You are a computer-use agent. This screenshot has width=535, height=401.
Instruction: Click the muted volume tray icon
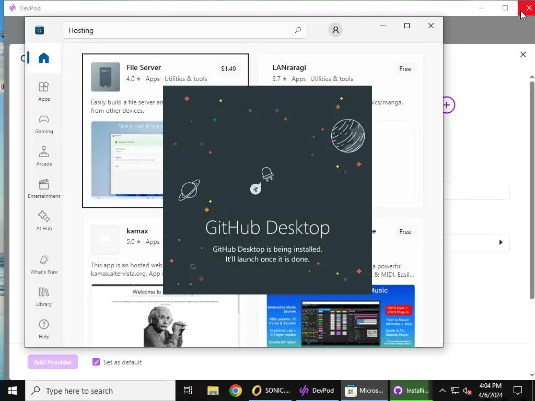pos(468,391)
